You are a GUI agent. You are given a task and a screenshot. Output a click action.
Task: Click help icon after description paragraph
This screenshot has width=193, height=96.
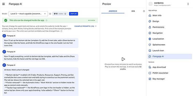coord(61,31)
